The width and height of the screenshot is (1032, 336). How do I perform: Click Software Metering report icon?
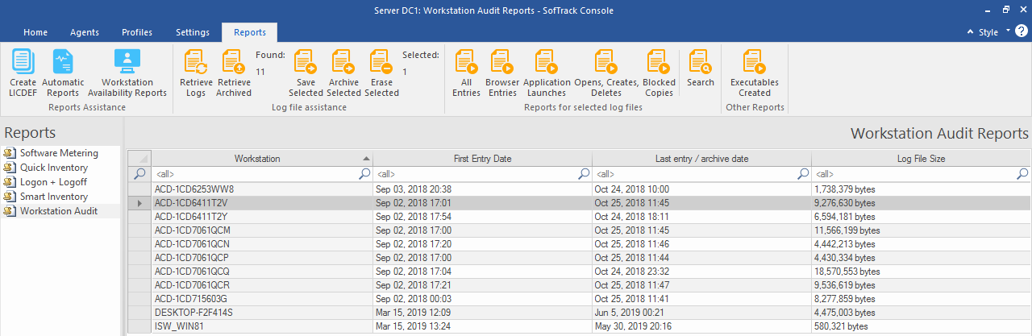coord(10,153)
